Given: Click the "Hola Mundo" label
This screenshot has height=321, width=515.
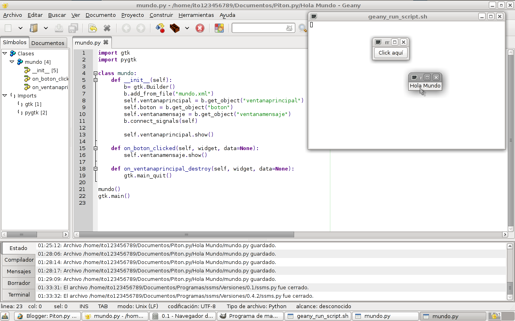Looking at the screenshot, I should (x=425, y=85).
